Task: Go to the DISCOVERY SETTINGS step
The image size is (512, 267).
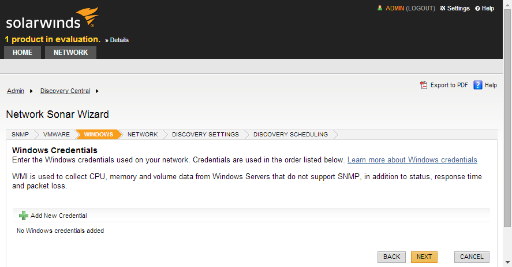Action: (205, 134)
